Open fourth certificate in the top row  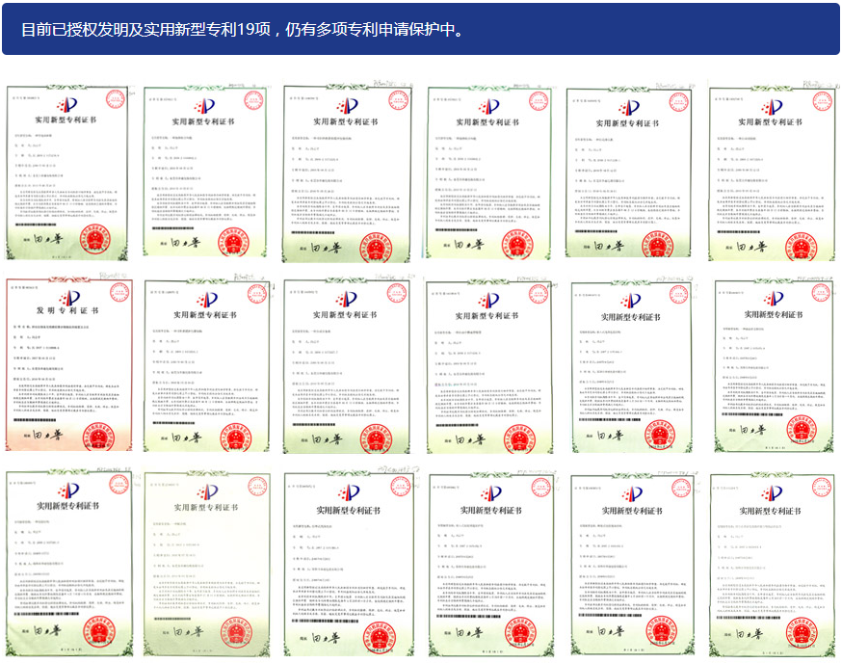point(488,173)
